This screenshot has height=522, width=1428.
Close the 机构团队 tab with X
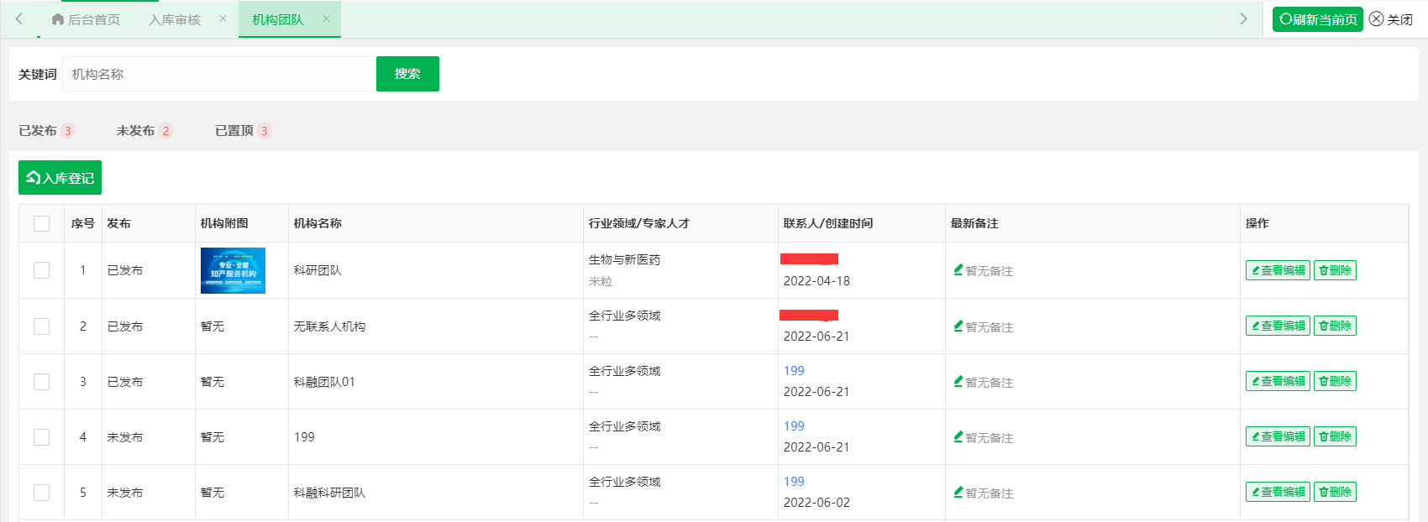(326, 18)
